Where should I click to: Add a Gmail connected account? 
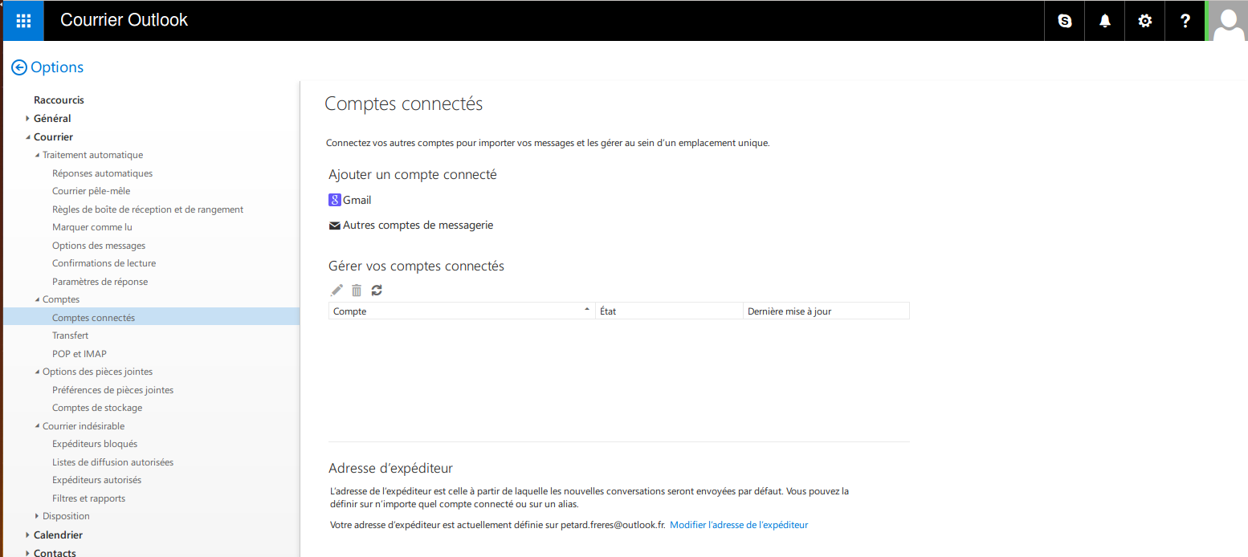351,201
